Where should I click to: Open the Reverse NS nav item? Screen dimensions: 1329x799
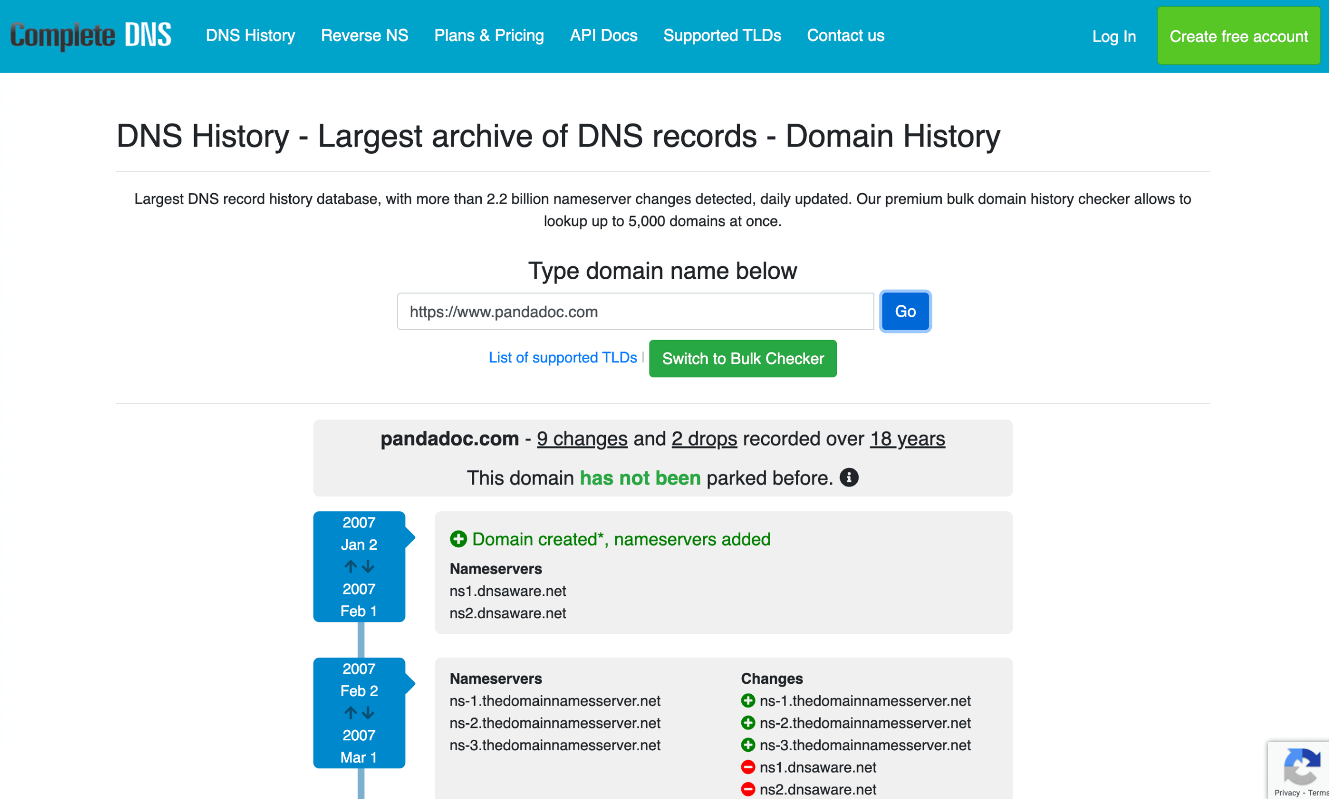364,35
